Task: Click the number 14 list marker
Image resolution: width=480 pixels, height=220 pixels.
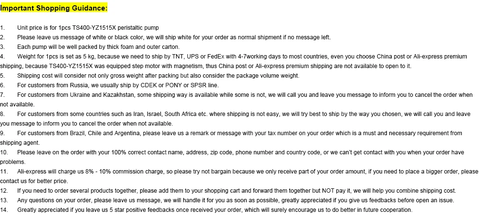Action: (x=4, y=210)
